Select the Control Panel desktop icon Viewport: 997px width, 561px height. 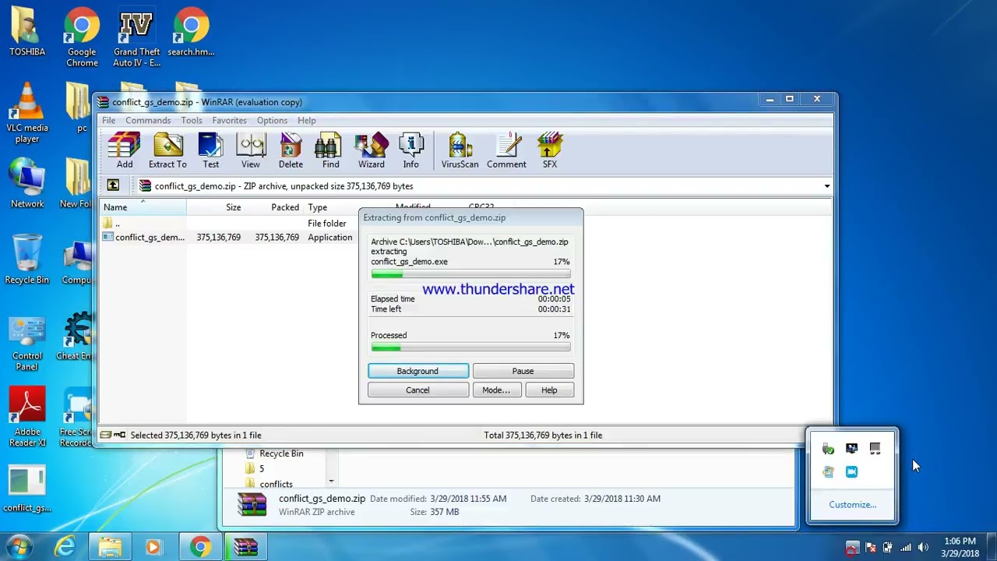click(27, 342)
